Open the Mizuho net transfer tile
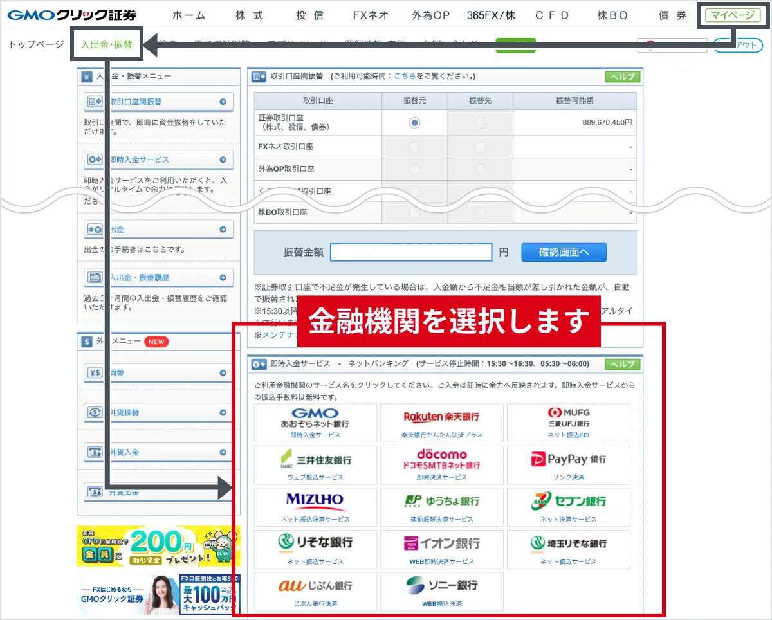772x620 pixels. pyautogui.click(x=315, y=507)
